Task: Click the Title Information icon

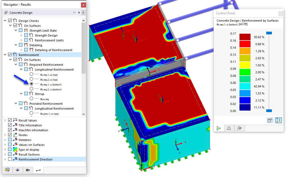Action: tap(15, 125)
